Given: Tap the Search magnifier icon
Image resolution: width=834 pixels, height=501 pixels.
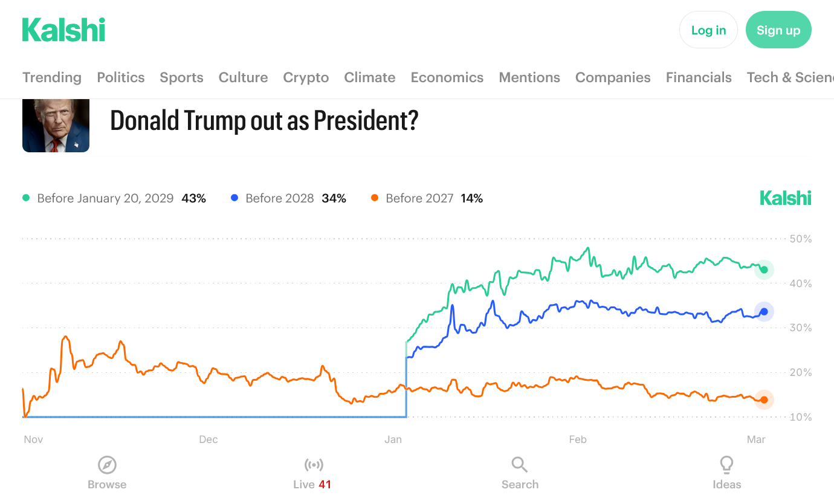Looking at the screenshot, I should pyautogui.click(x=519, y=465).
